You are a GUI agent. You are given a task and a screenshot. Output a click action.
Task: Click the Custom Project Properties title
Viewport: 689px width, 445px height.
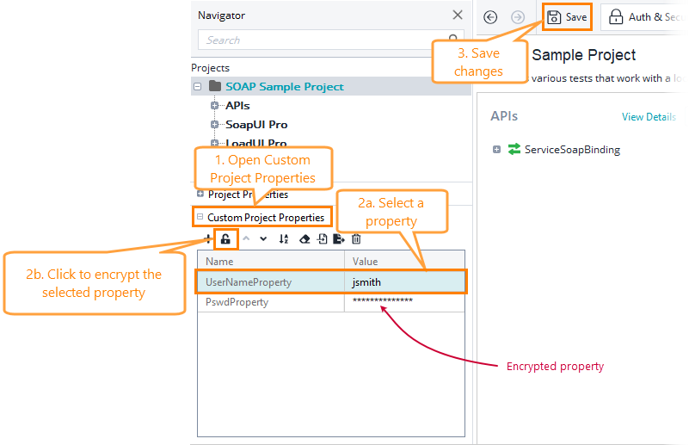[x=266, y=217]
